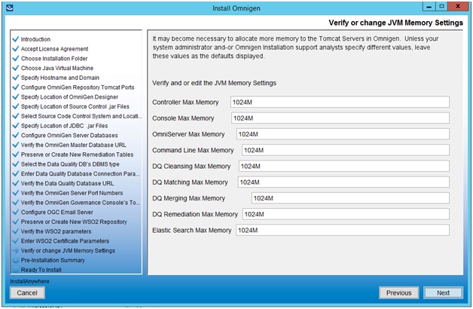This screenshot has width=473, height=309.
Task: Close the Install Omnigen window
Action: point(458,6)
